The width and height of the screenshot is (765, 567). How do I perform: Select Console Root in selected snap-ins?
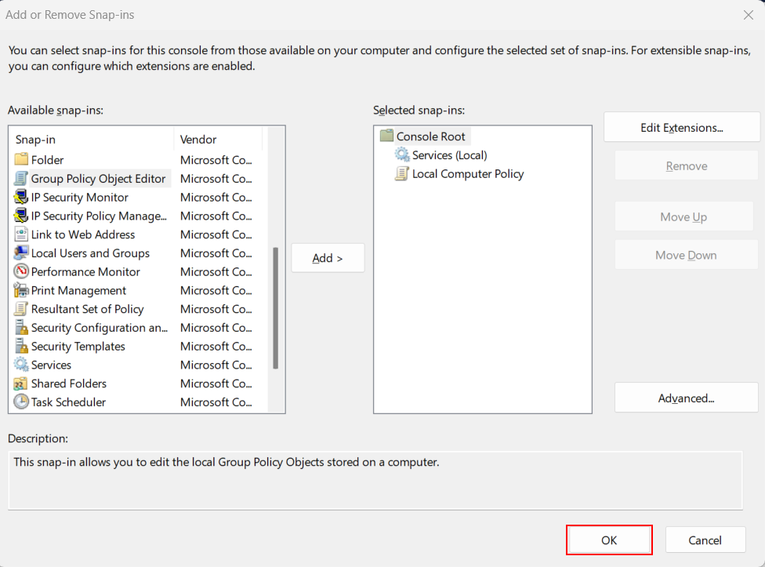431,136
